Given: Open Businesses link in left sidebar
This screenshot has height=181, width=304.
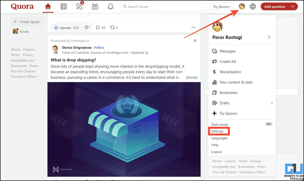Looking at the screenshot, I should pyautogui.click(x=19, y=66).
